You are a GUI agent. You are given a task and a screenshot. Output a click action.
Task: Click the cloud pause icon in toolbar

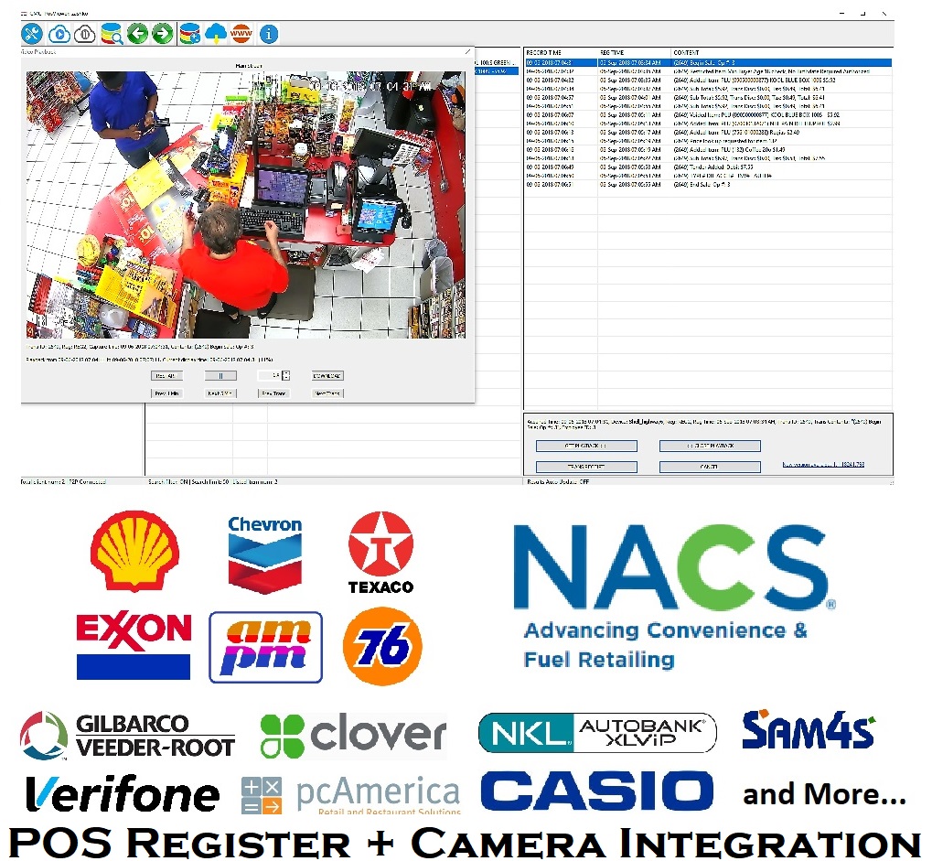point(84,34)
